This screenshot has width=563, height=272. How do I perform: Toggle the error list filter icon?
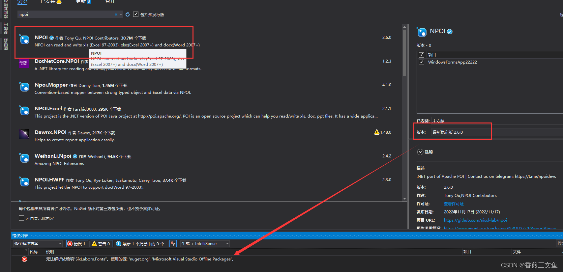coord(173,244)
